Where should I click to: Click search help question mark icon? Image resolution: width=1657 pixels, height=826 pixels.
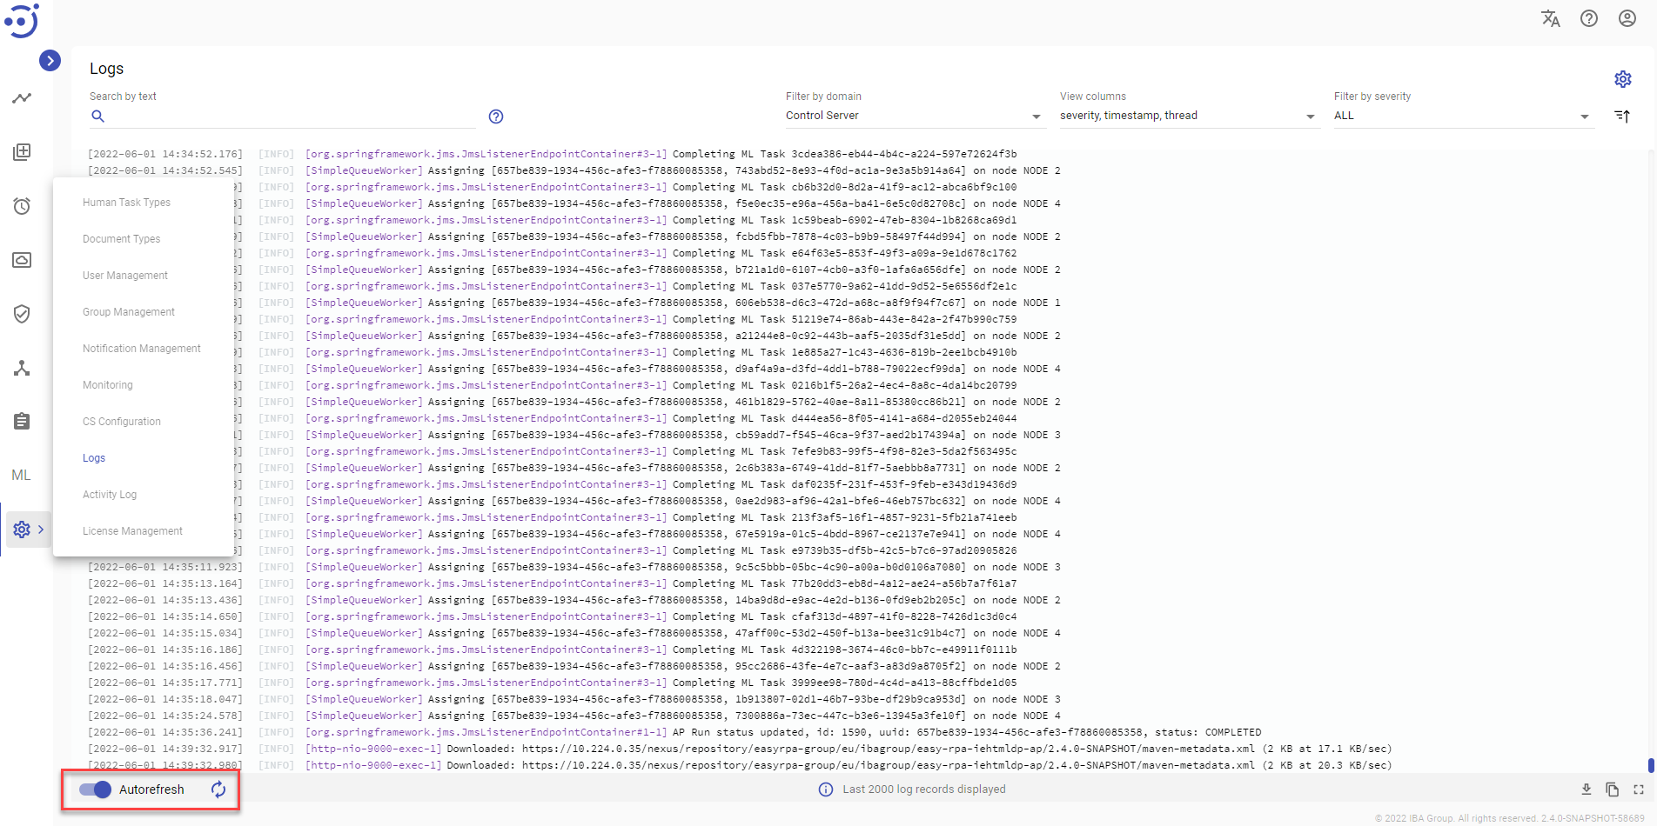coord(496,117)
